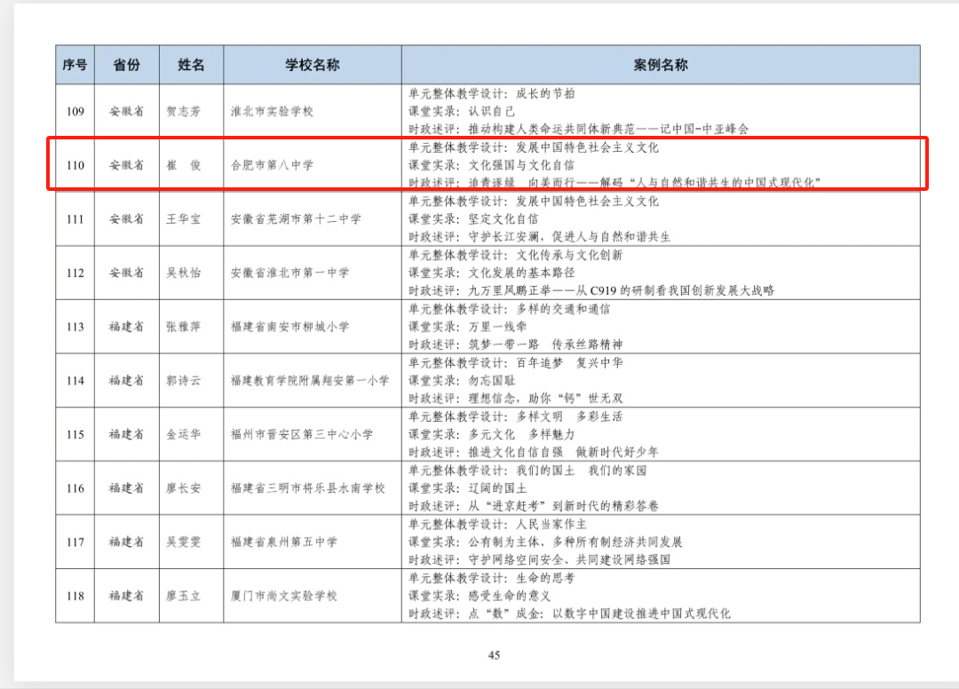The width and height of the screenshot is (959, 689).
Task: Click school 安徽省芜湖市第十二中学
Action: [x=296, y=219]
